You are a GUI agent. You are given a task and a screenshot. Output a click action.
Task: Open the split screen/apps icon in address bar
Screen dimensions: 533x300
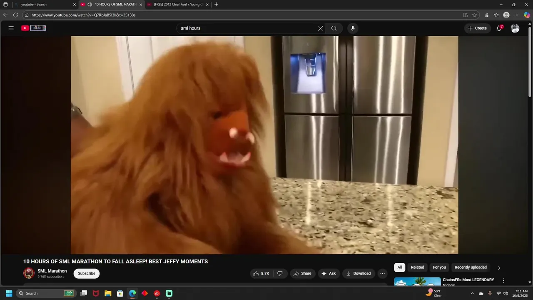pos(465,15)
